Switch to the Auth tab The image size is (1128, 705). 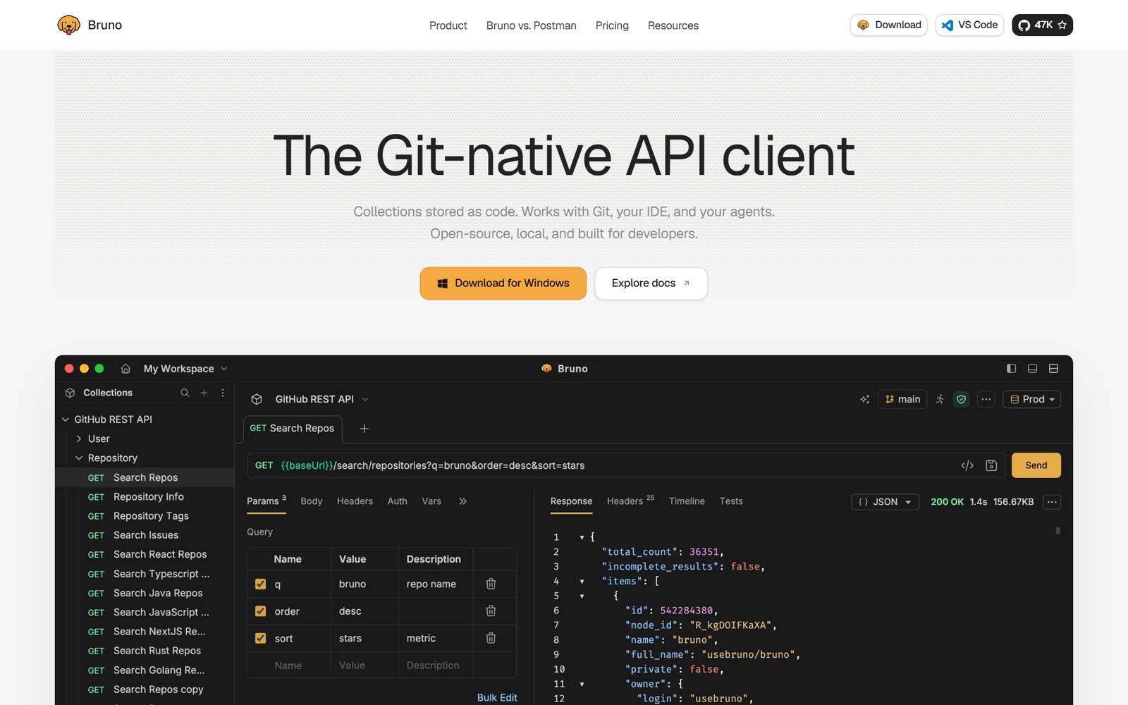[x=398, y=501]
